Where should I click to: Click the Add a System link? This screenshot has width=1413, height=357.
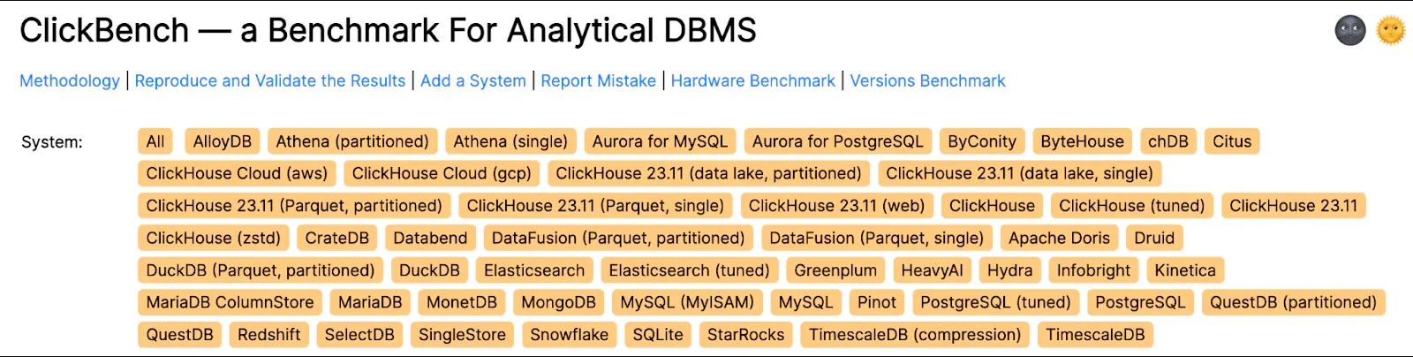(x=473, y=81)
